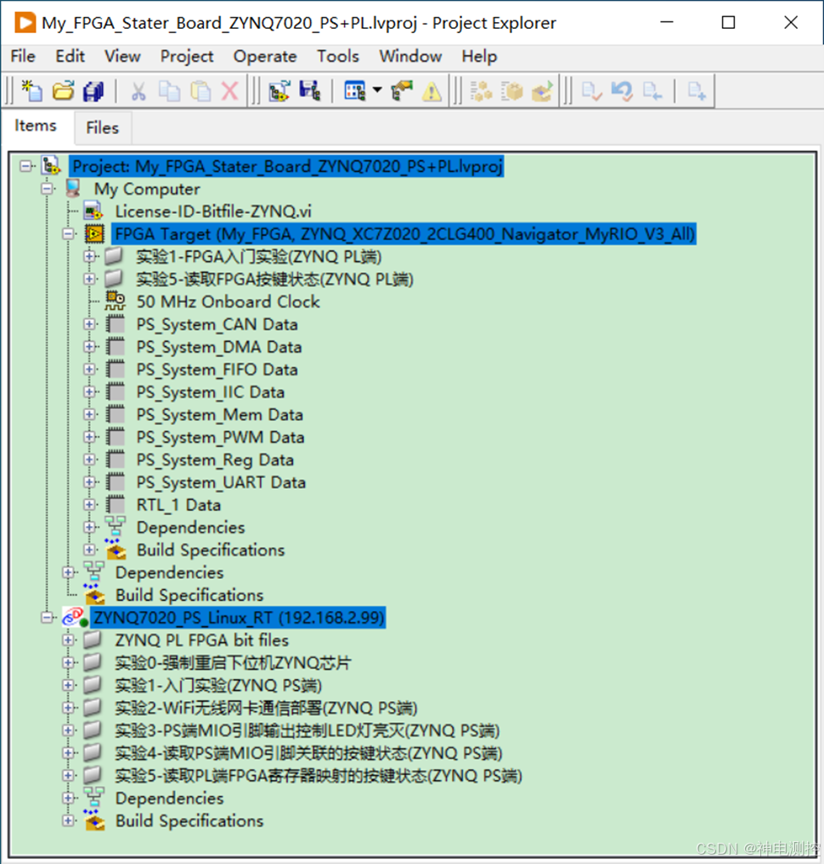Screen dimensions: 824x864
Task: Expand the 实验2-WiFi无线网卡通信部署 folder
Action: [x=69, y=708]
